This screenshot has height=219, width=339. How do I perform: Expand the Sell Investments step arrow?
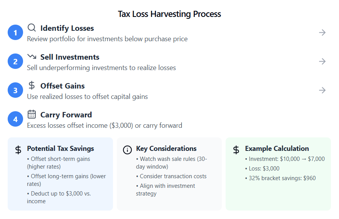tap(322, 62)
